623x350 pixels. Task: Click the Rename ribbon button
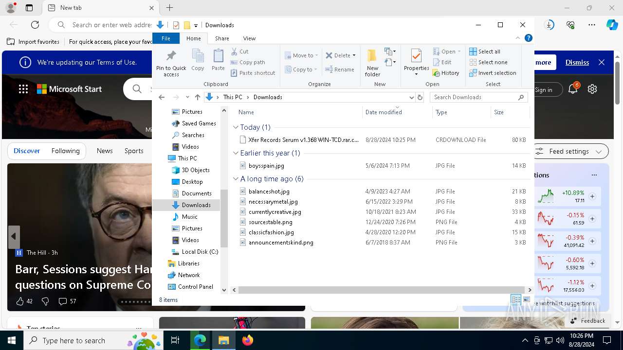(x=340, y=70)
